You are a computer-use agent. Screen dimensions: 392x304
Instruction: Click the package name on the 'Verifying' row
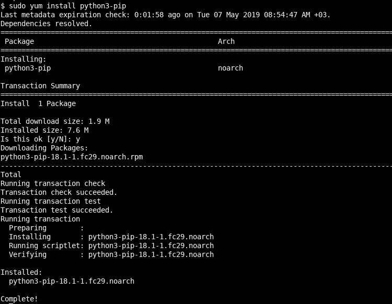[x=151, y=254]
